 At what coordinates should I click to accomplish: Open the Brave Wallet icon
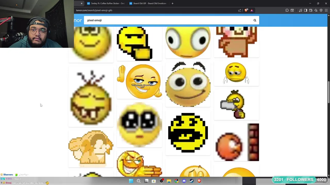(311, 10)
